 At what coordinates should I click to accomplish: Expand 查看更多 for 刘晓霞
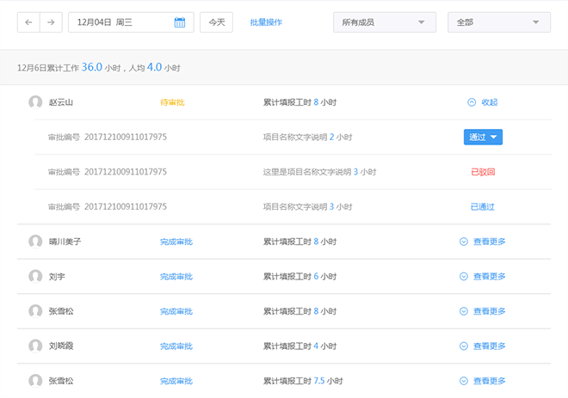(482, 346)
